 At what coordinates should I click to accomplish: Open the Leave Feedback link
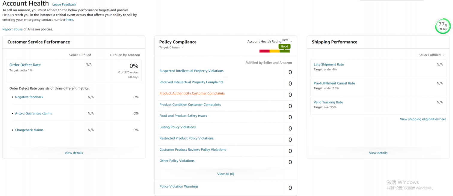64,4
